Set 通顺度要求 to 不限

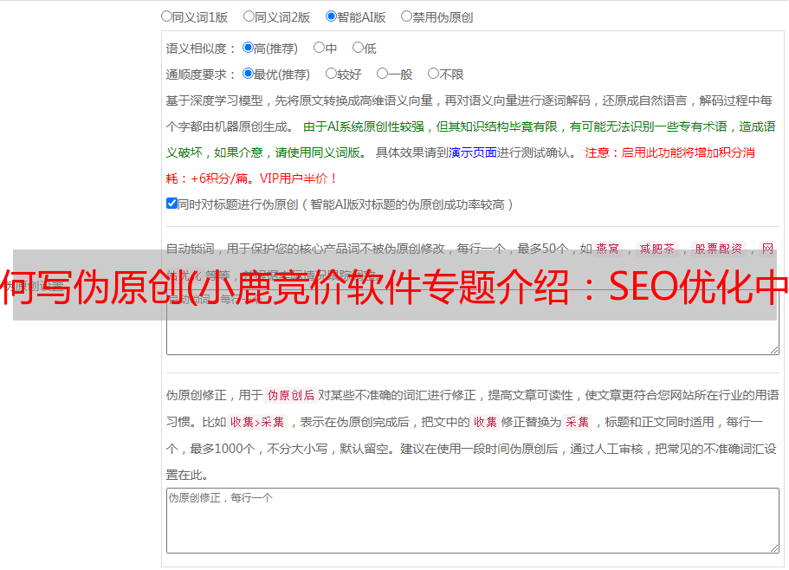pos(433,74)
